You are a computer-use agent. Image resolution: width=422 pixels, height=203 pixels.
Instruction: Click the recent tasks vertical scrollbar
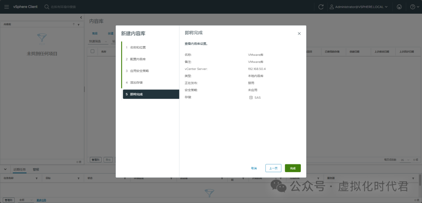[420, 180]
